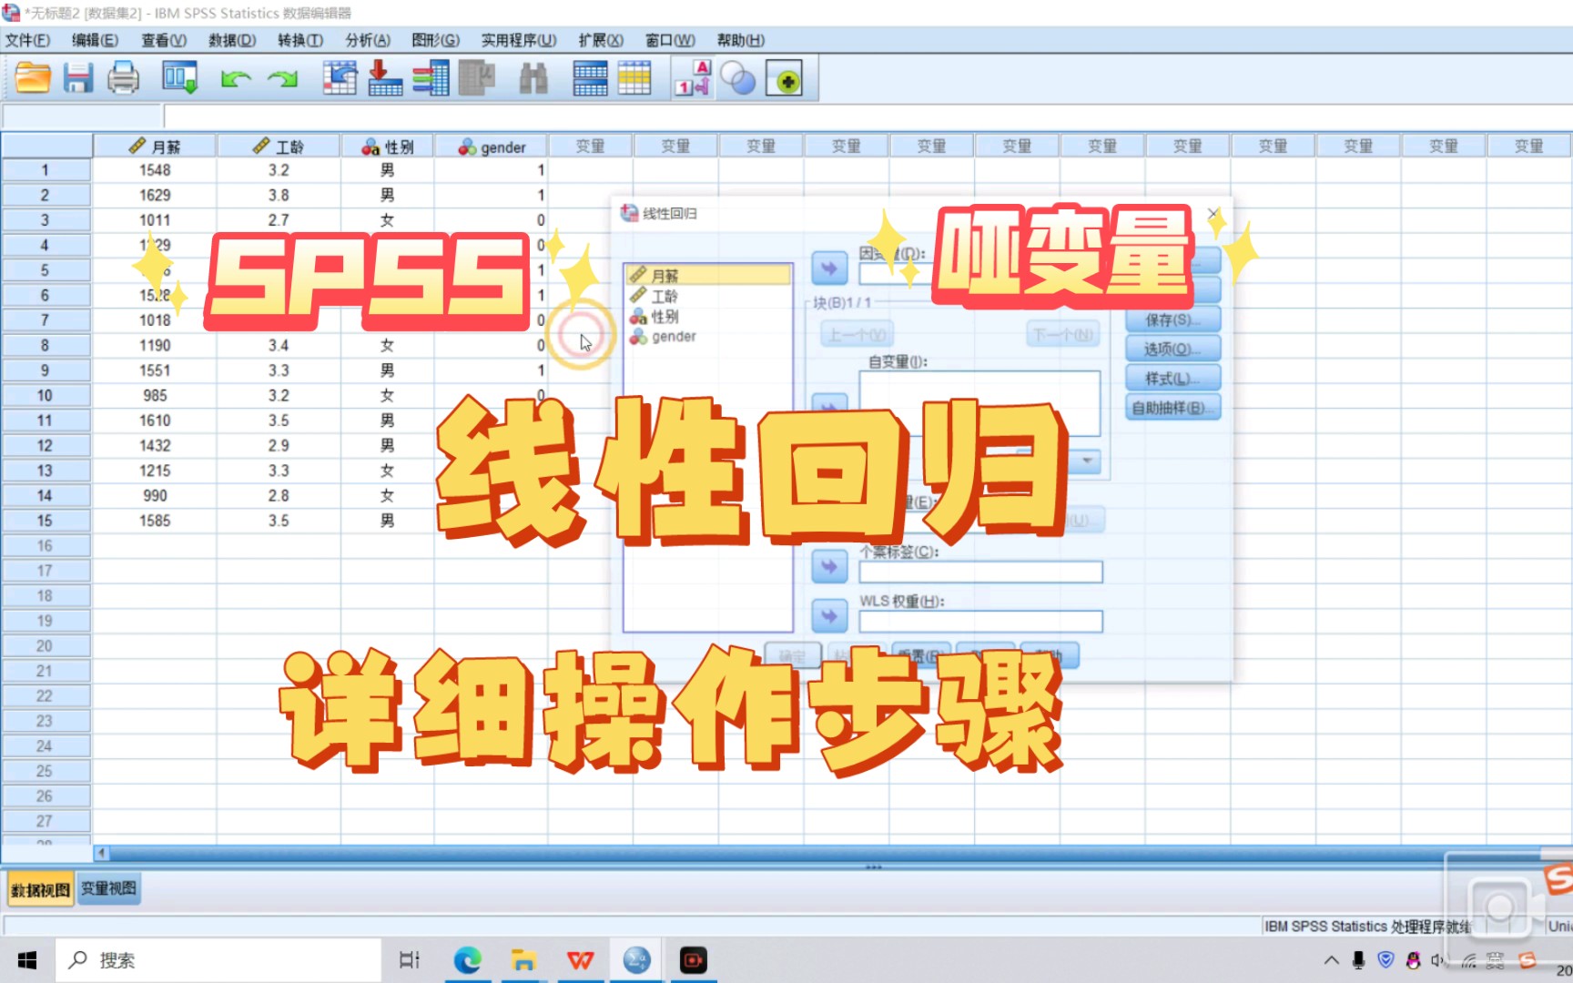This screenshot has width=1573, height=983.
Task: Click the 自助抽样(B) button
Action: coord(1172,408)
